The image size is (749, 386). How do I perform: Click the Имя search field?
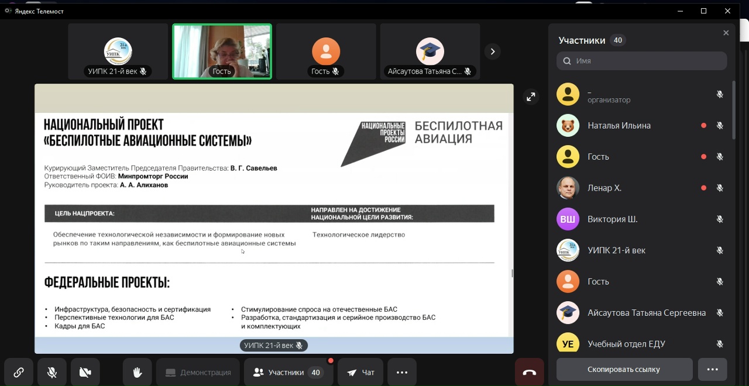pyautogui.click(x=642, y=61)
